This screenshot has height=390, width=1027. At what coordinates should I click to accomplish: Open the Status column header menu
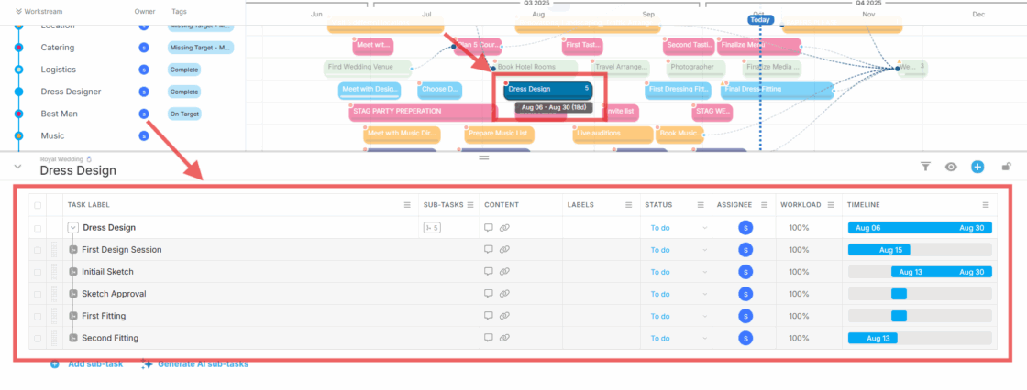[x=701, y=205]
